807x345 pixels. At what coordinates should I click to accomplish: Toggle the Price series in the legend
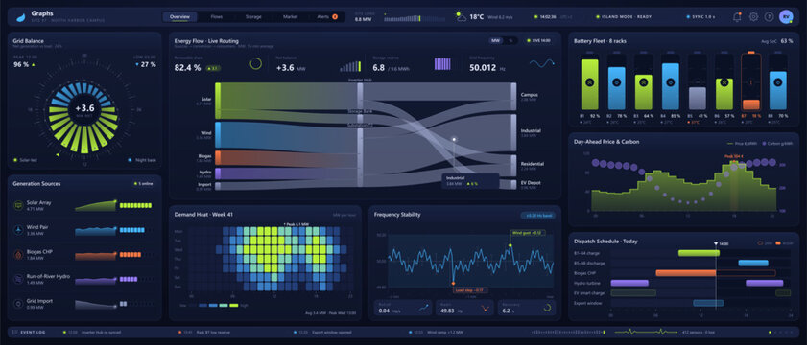[x=741, y=144]
